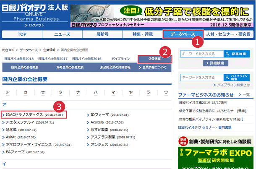Click データベース in the breadcrumb
This screenshot has width=256, height=169.
click(29, 50)
